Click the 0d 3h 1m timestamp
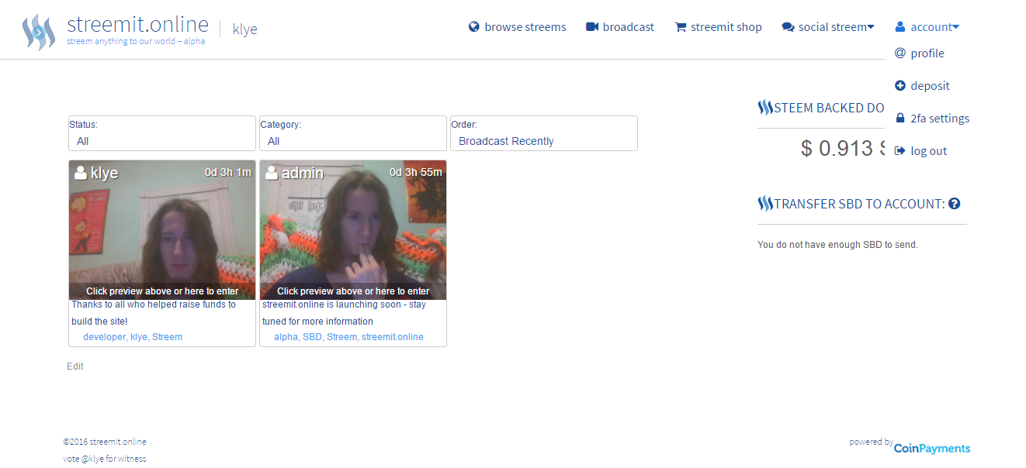 (x=227, y=172)
